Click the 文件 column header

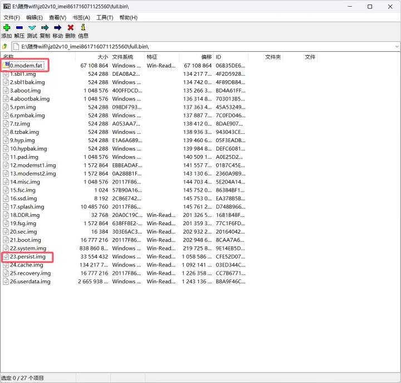click(x=300, y=57)
